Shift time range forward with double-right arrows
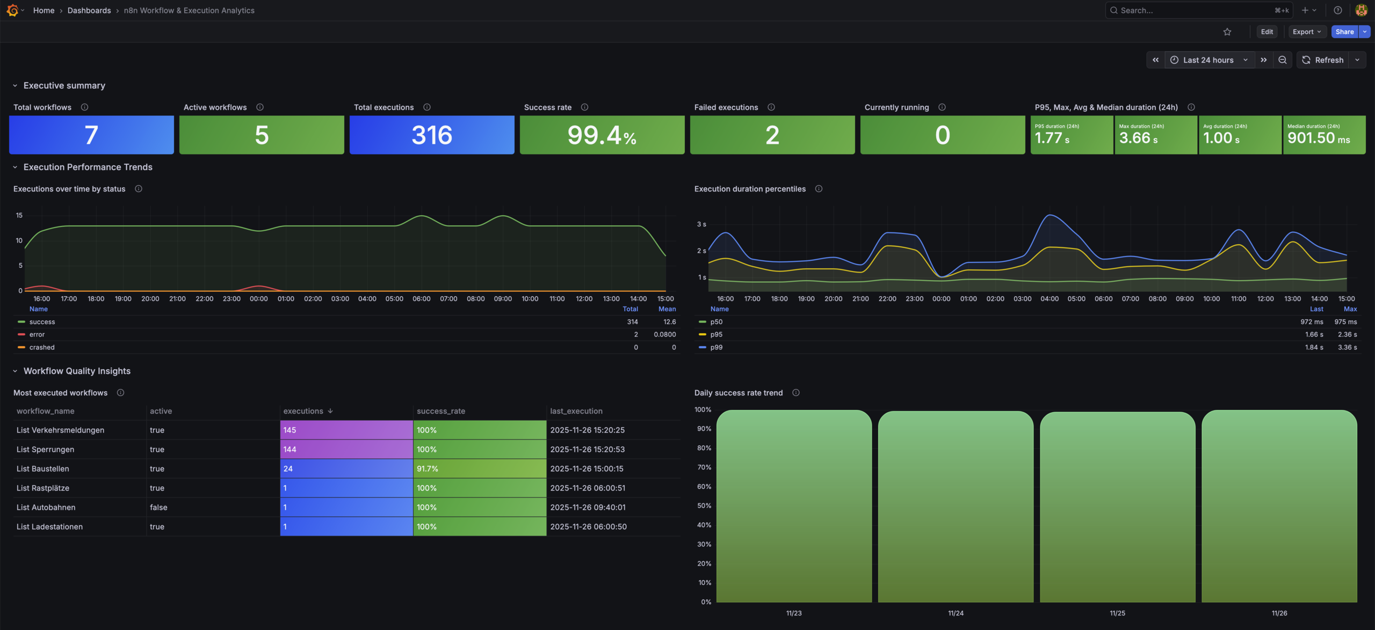1375x630 pixels. click(x=1264, y=60)
